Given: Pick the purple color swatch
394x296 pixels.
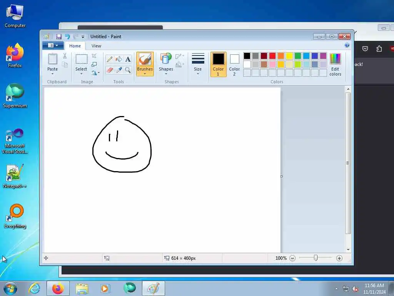Looking at the screenshot, I should tap(323, 55).
